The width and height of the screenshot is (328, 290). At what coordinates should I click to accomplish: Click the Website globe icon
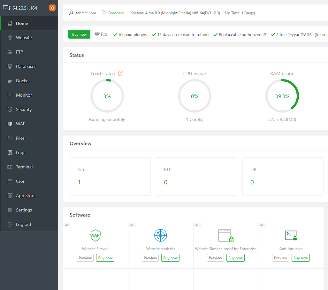(x=10, y=38)
